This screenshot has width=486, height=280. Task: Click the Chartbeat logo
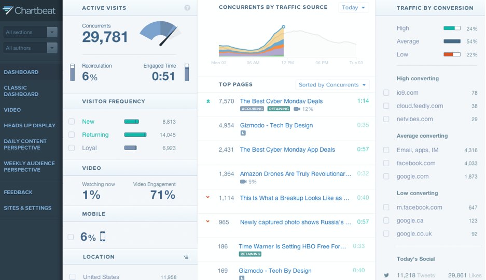(29, 10)
